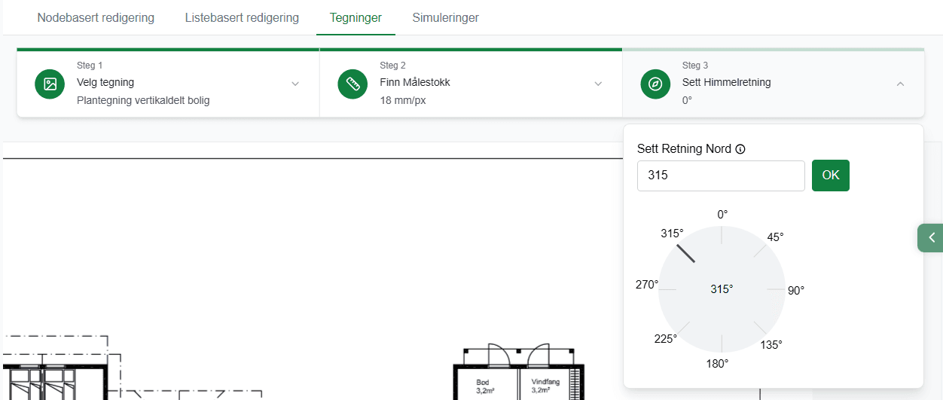943x400 pixels.
Task: Click the image icon for Velg tegning
Action: point(50,84)
